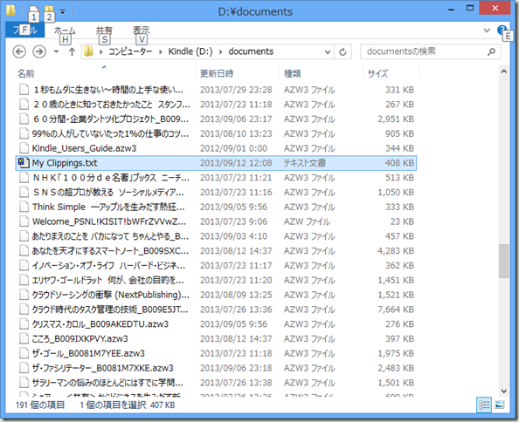Sort by the 更新日時 column header
The width and height of the screenshot is (519, 422).
[x=239, y=73]
